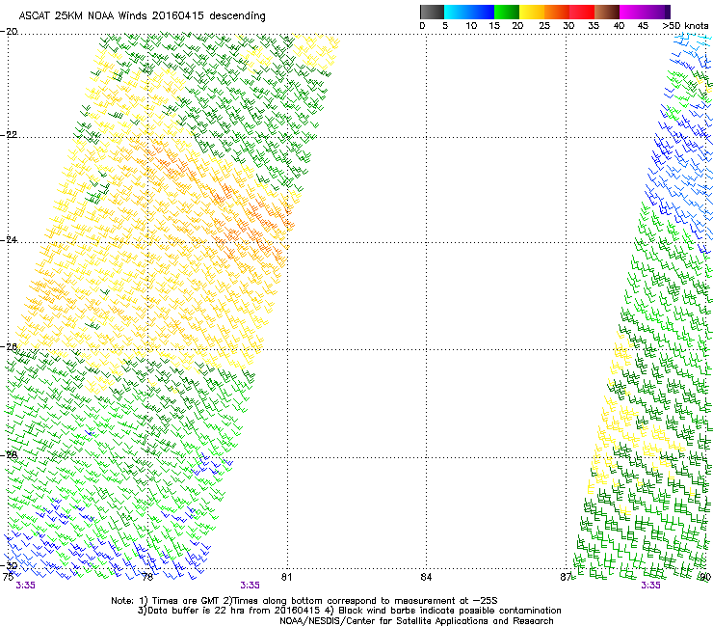Select the brown 35-40 knots legend segment
Image resolution: width=713 pixels, height=627 pixels.
pos(607,12)
